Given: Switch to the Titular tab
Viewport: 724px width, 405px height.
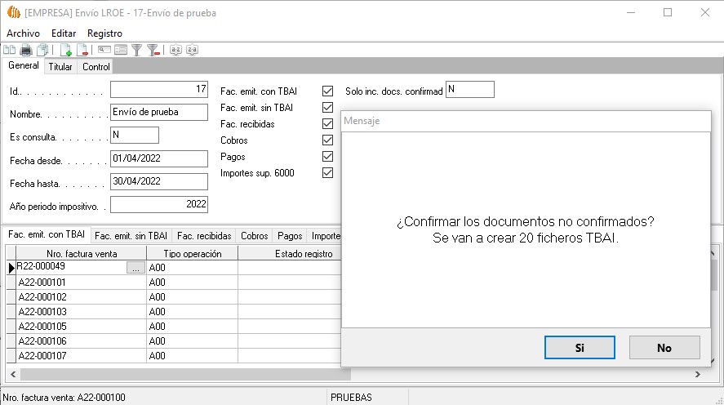Looking at the screenshot, I should 60,67.
